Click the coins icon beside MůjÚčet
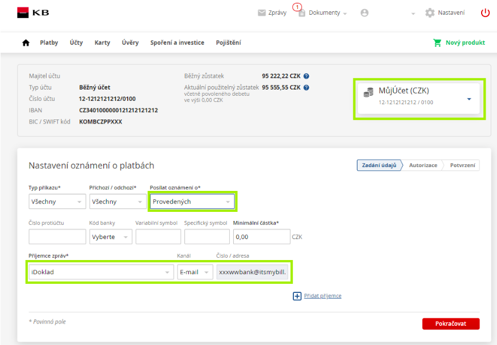 [368, 92]
